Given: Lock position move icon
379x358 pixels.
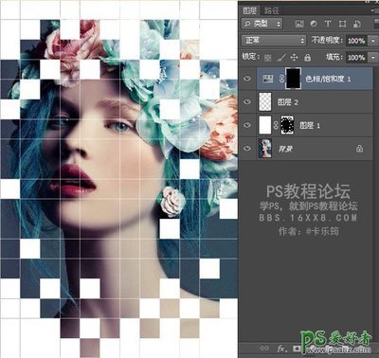Looking at the screenshot, I should [294, 58].
